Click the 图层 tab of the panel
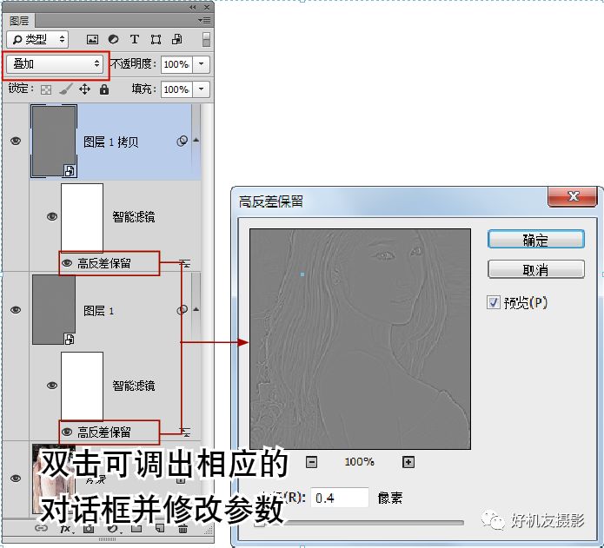 pyautogui.click(x=19, y=20)
